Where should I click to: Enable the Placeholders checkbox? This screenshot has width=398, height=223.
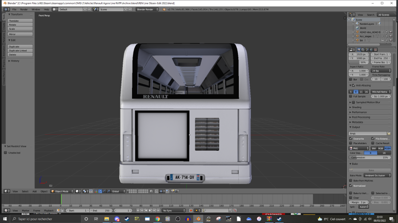pos(351,143)
